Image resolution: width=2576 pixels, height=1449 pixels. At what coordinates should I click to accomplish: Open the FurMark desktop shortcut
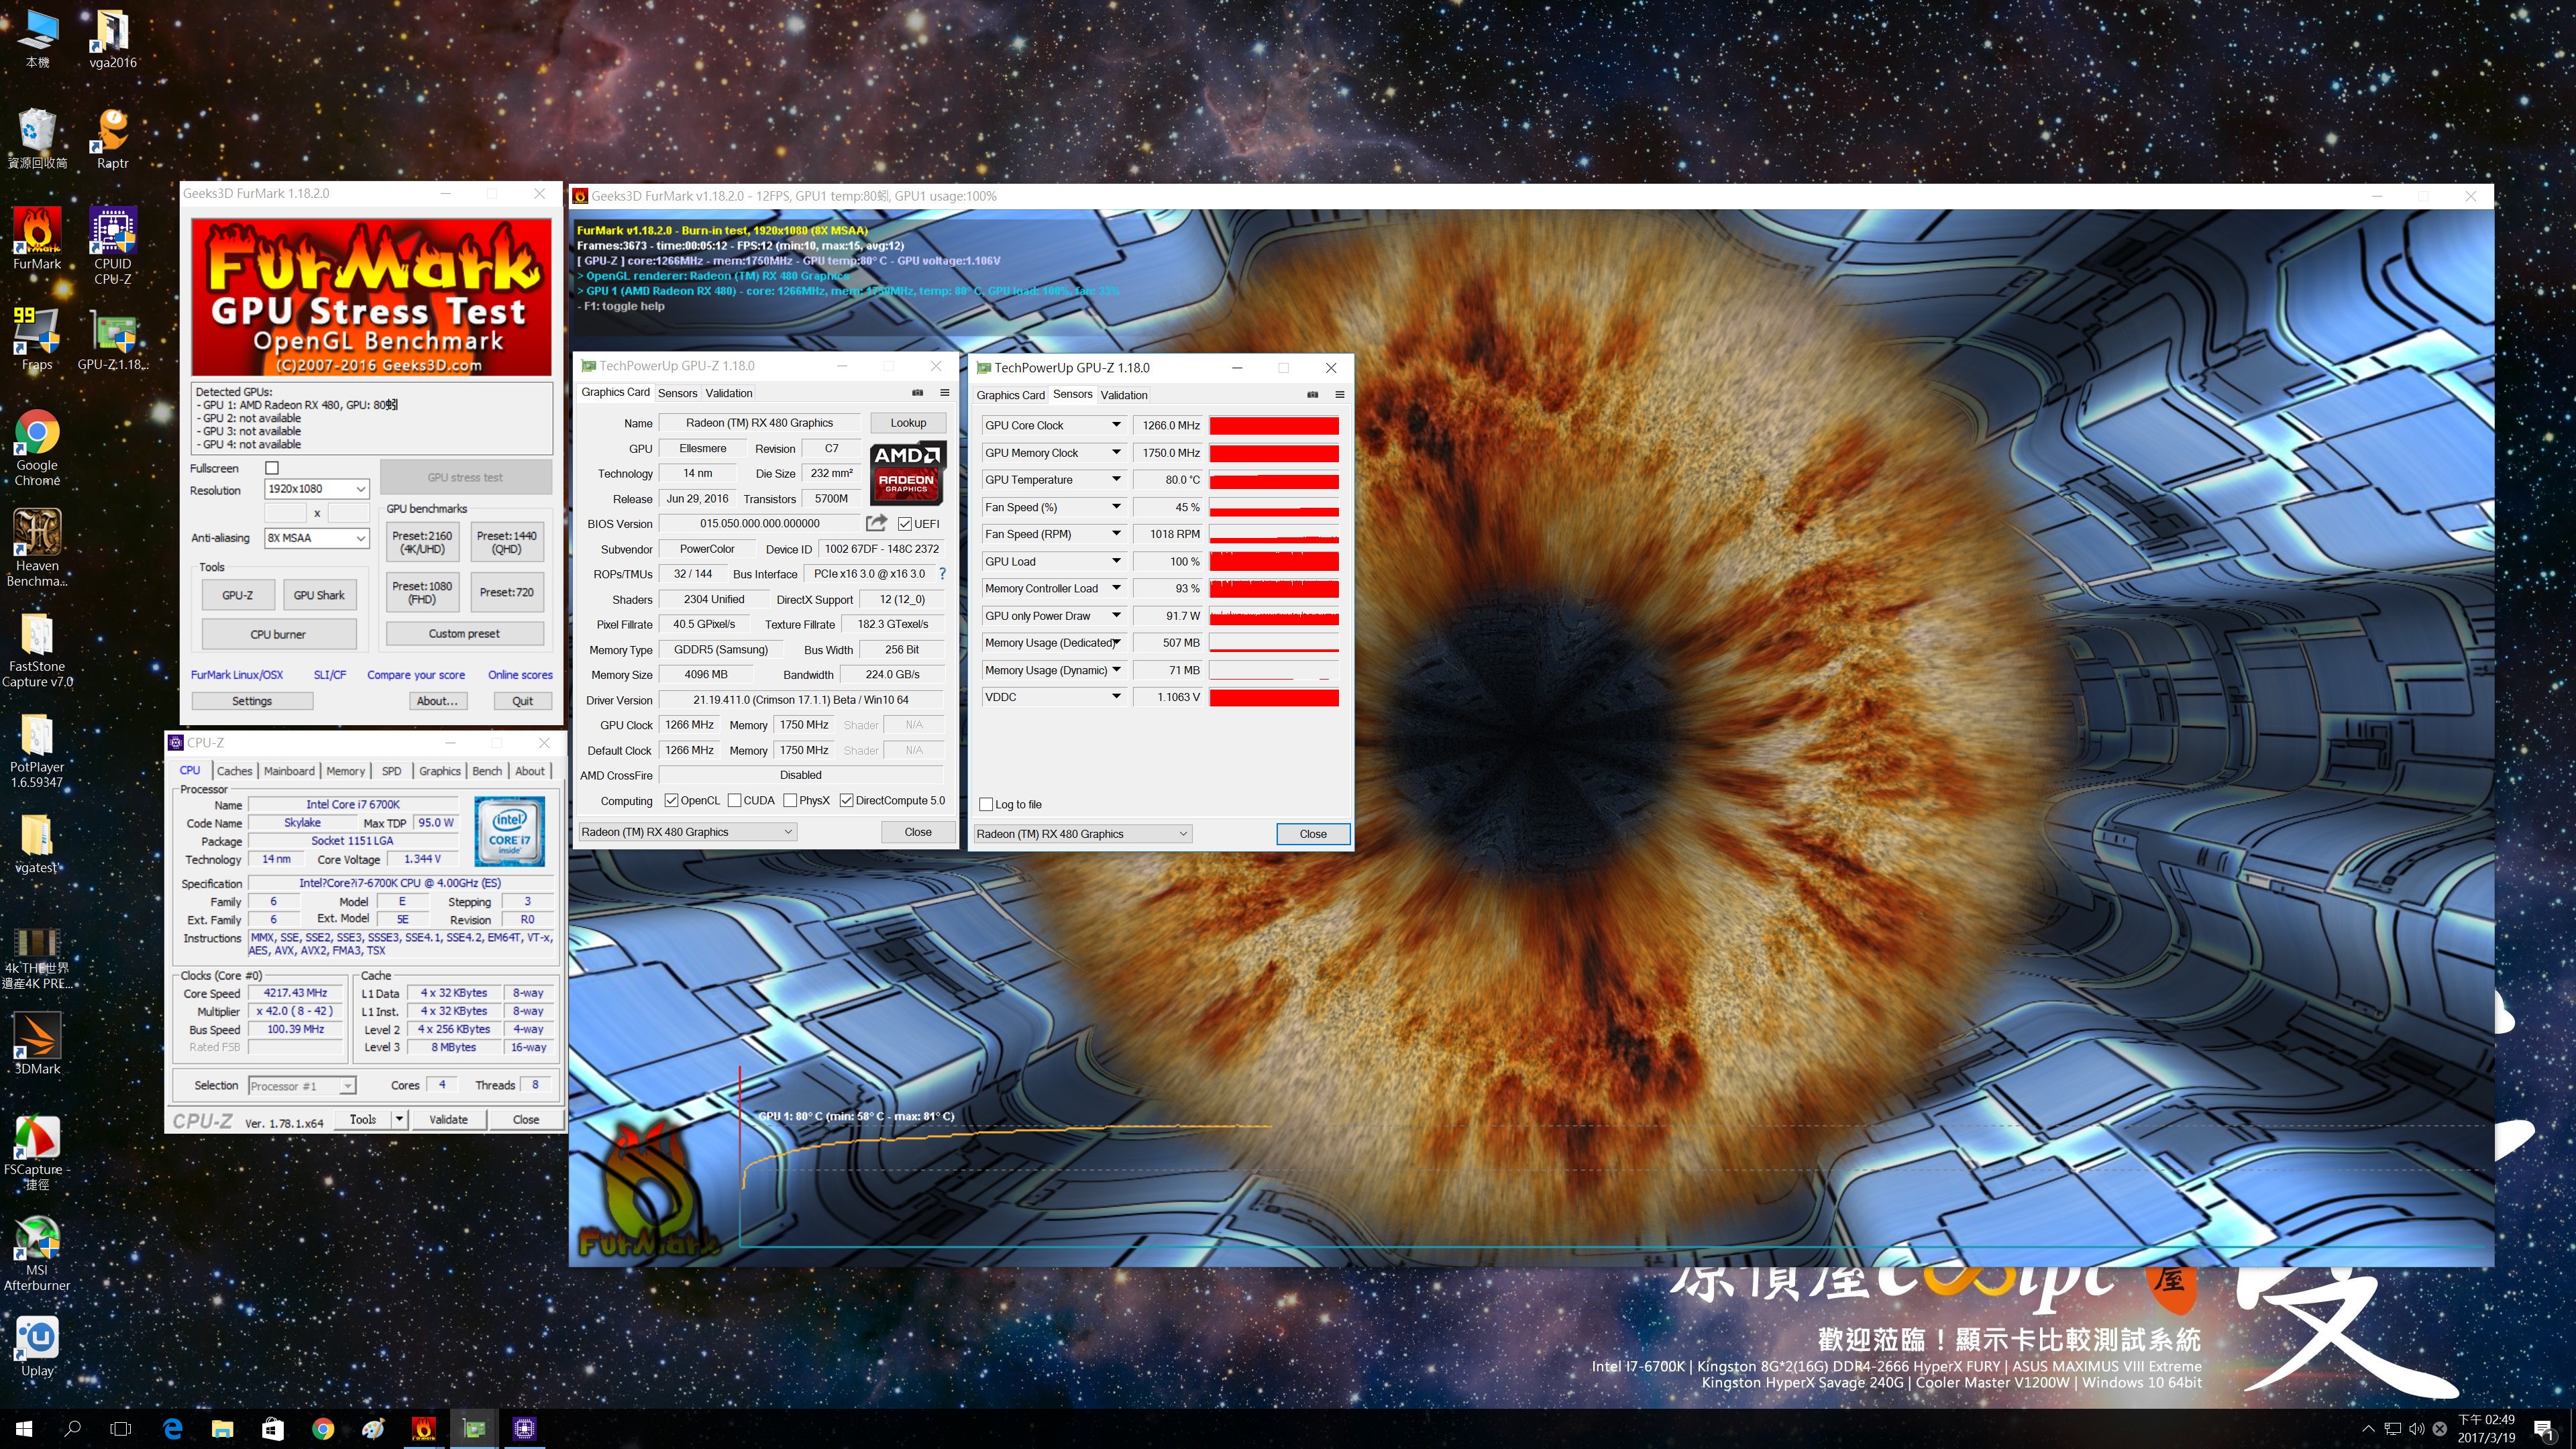click(37, 238)
